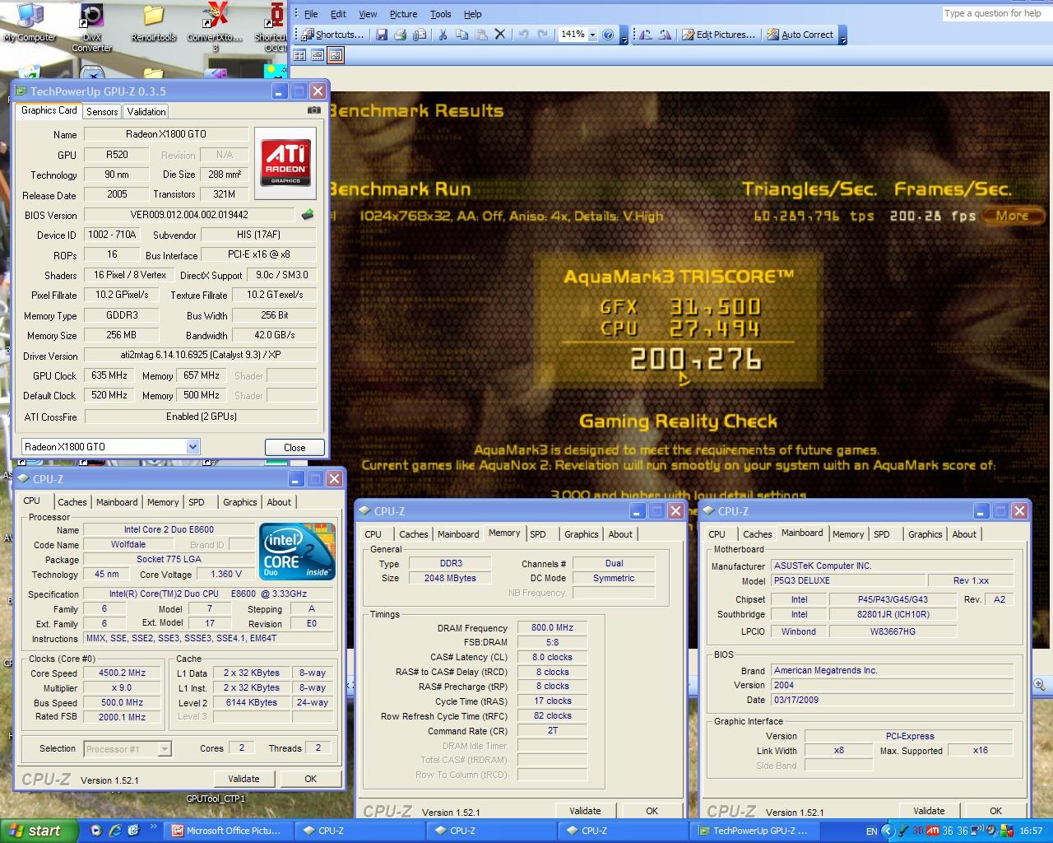Expand the formatting toolbar options arrow
The image size is (1053, 843).
tap(842, 35)
